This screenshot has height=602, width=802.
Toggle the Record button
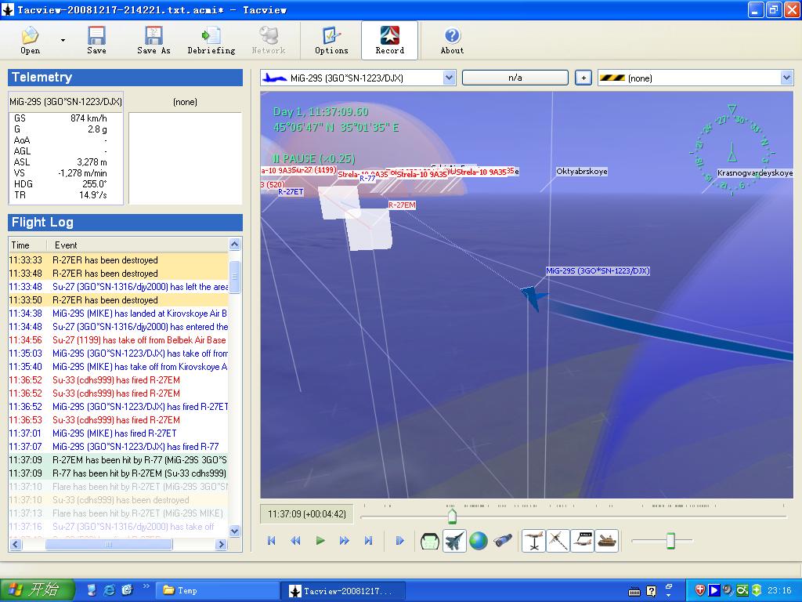point(389,40)
